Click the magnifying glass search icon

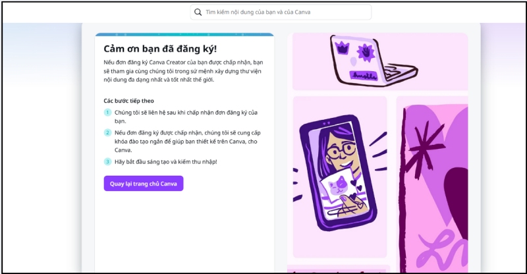(198, 12)
